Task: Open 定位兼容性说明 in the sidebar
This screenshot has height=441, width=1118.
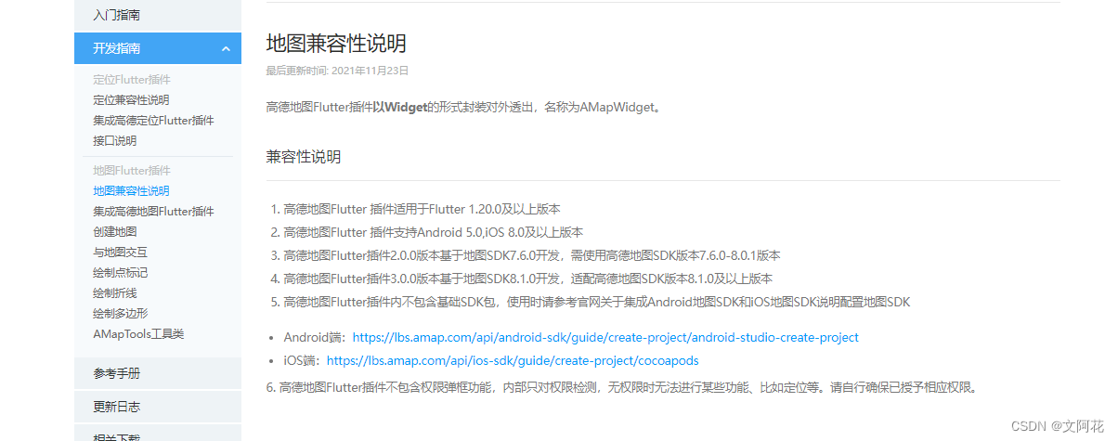Action: (x=131, y=99)
